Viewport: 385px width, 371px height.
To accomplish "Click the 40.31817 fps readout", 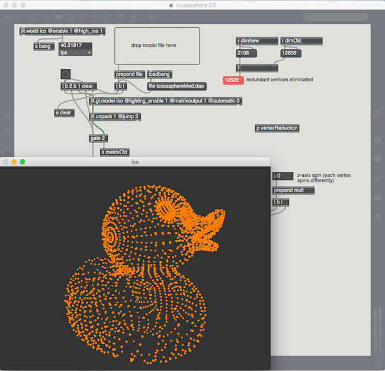I will 75,46.
